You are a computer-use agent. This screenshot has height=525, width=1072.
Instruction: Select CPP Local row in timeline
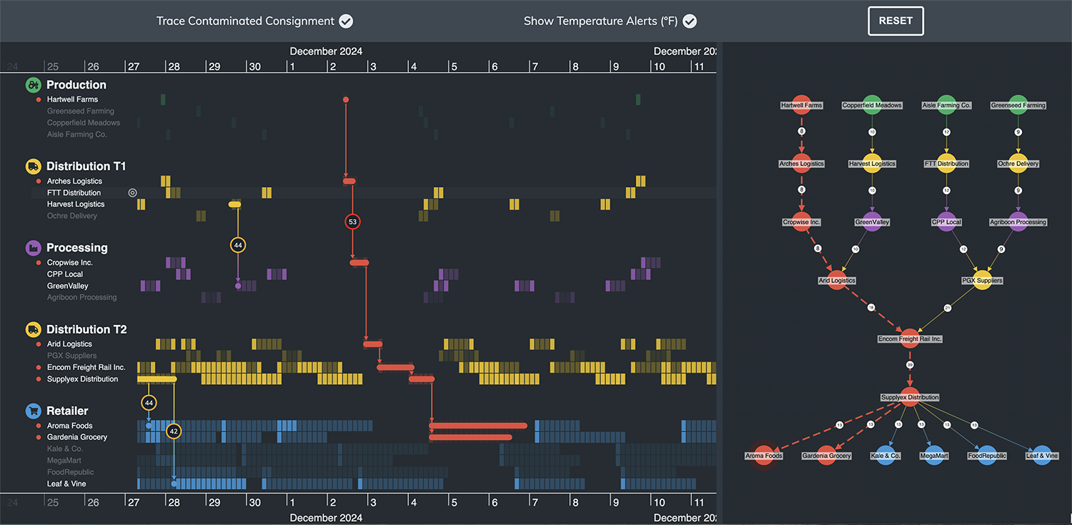(x=65, y=274)
